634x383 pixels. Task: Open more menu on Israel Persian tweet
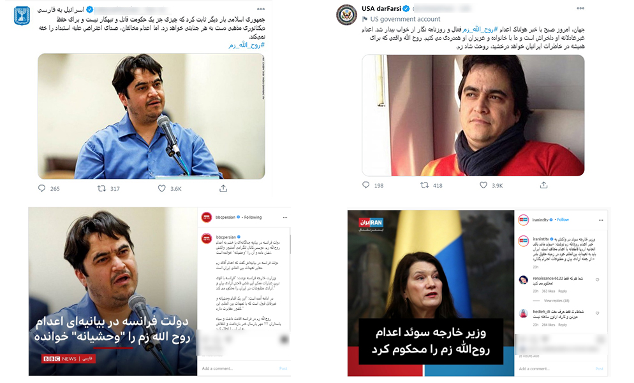tap(261, 9)
